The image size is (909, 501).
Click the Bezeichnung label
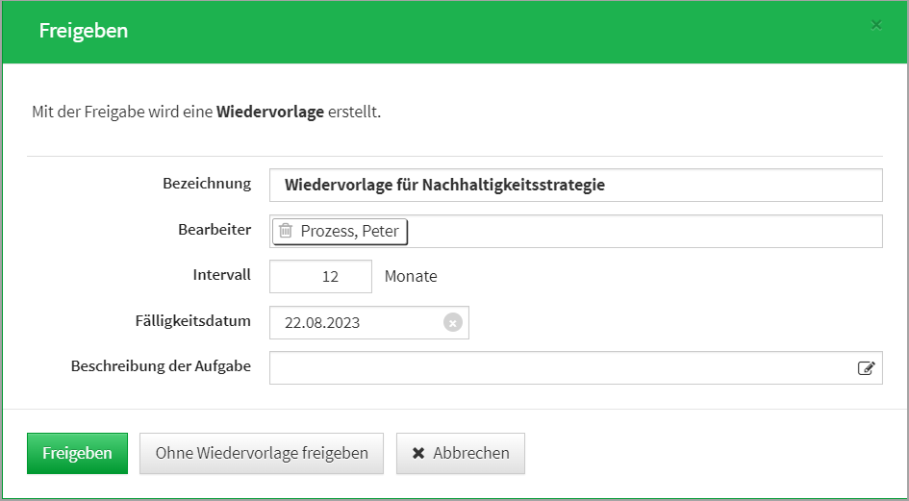point(207,183)
